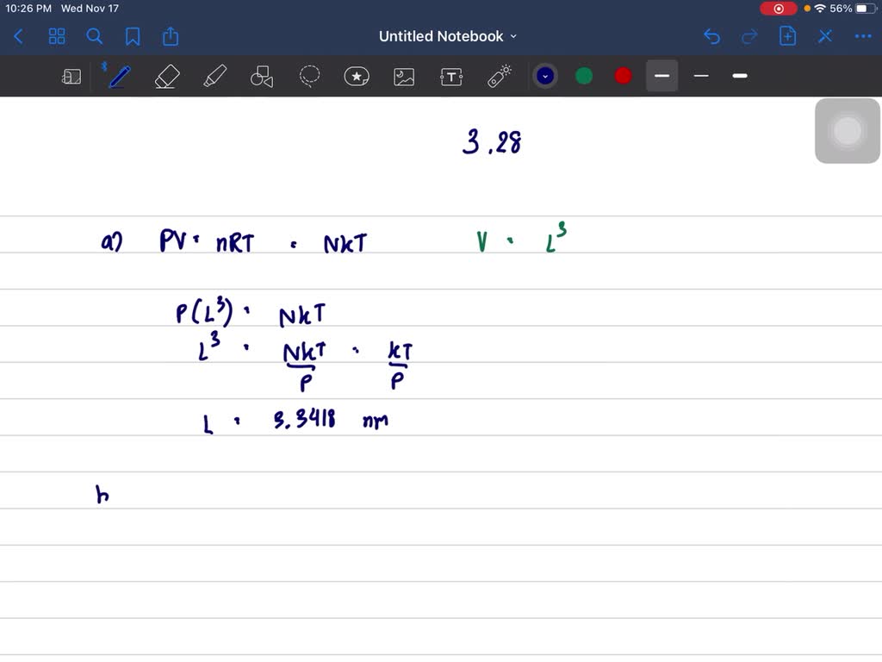Open the Share menu

click(x=170, y=36)
